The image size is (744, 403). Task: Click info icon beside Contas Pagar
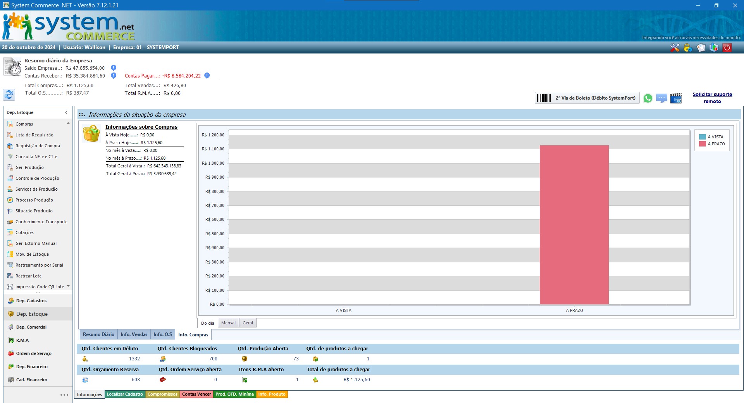click(x=207, y=76)
